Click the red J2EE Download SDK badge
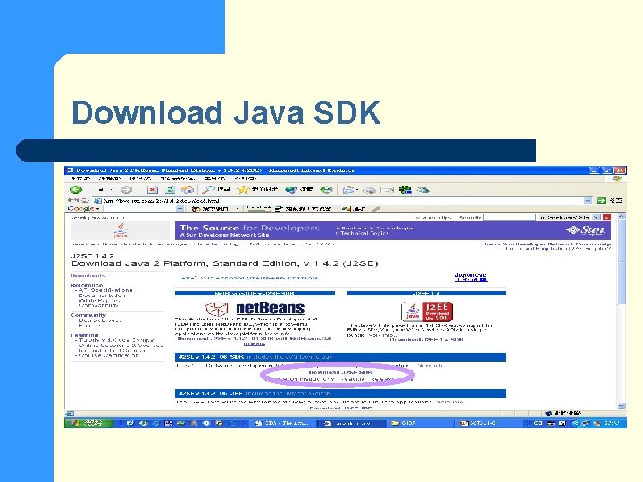The width and height of the screenshot is (643, 482). coord(427,312)
